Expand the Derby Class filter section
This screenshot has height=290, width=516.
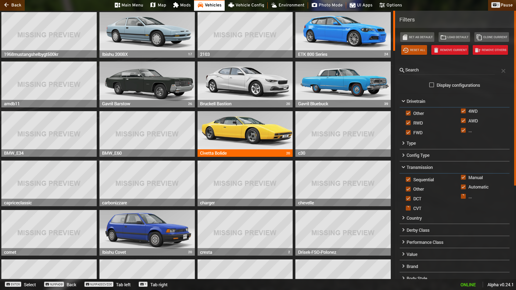pos(454,230)
